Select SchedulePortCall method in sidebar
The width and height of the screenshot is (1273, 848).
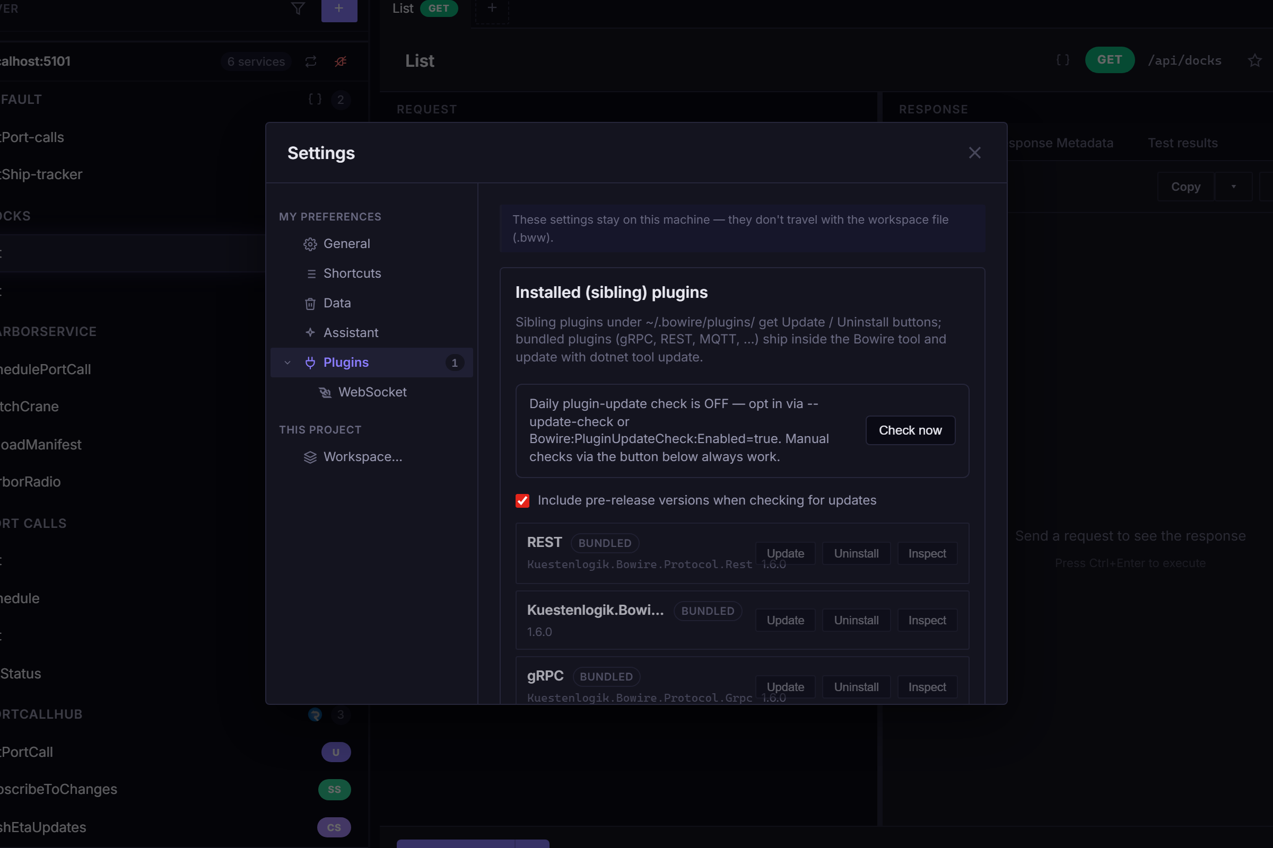pos(184,369)
